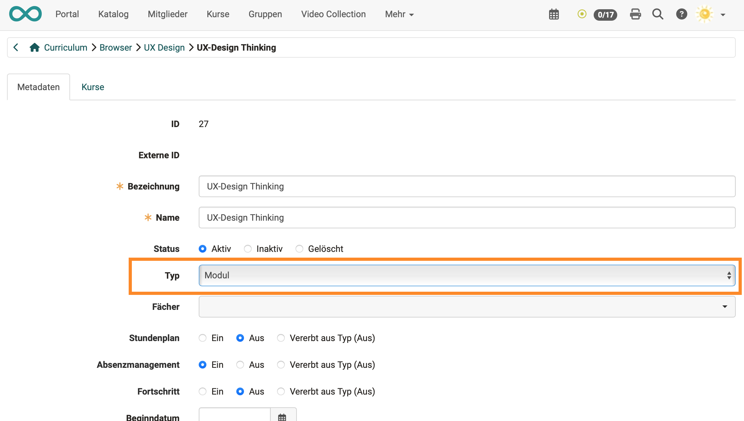Expand the Mehr menu
Image resolution: width=744 pixels, height=421 pixels.
point(399,14)
